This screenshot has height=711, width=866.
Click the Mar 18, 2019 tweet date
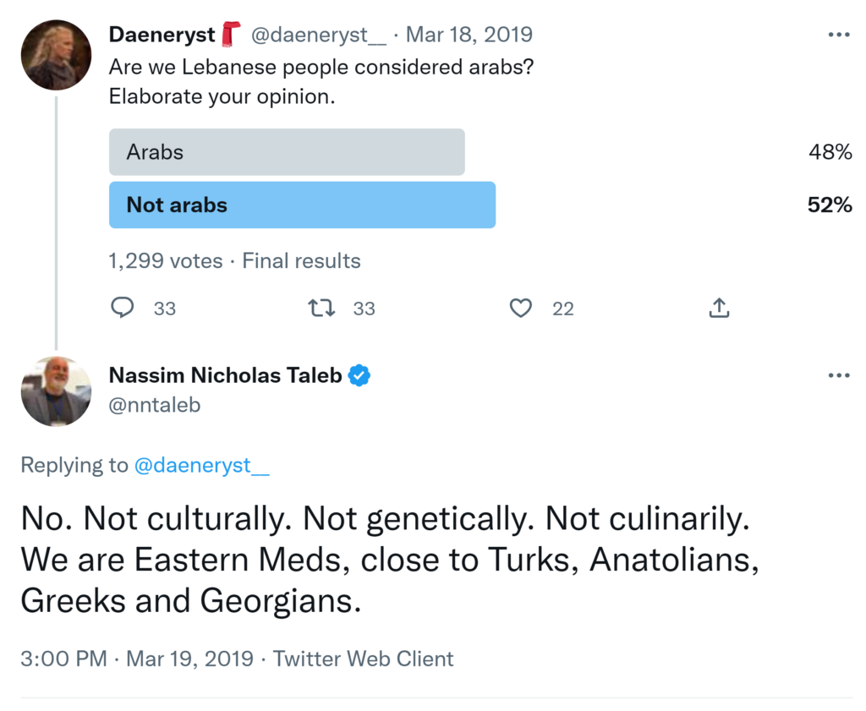469,36
